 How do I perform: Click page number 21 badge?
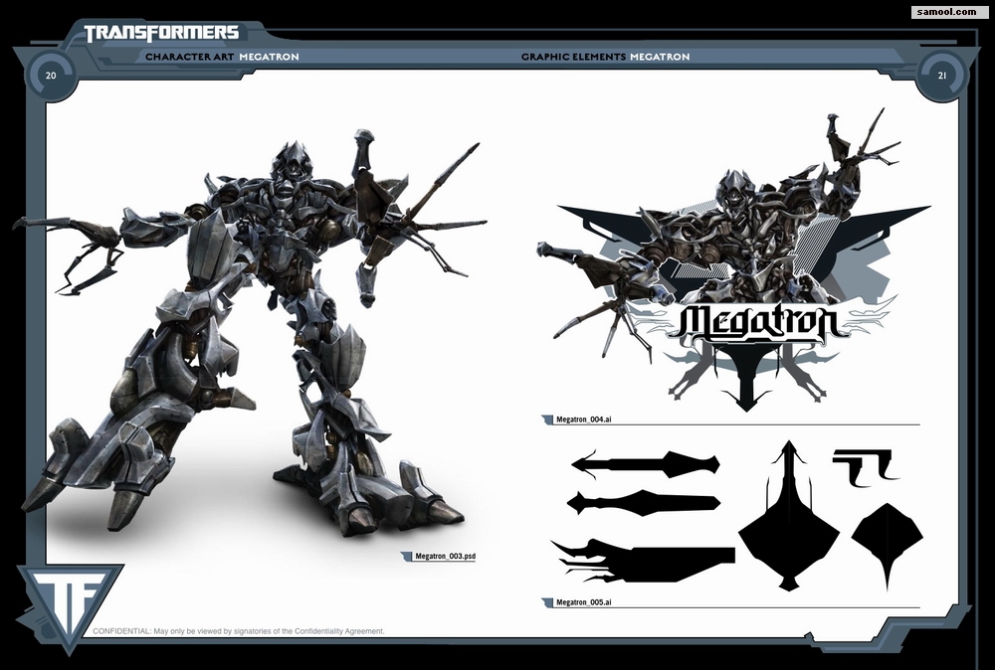click(941, 76)
